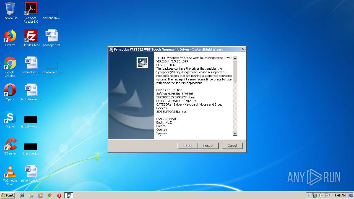Screen dimensions: 354x199
Task: Open the volume tray icon
Action: [x=321, y=195]
